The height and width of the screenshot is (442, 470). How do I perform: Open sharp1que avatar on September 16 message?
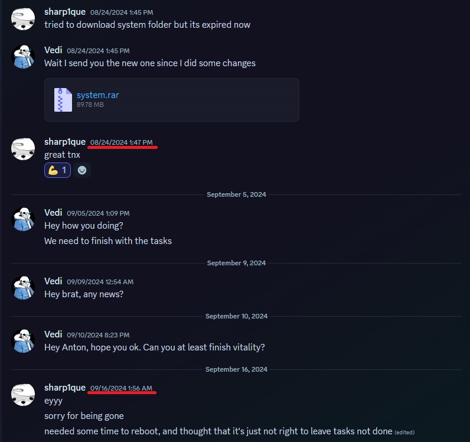(23, 395)
